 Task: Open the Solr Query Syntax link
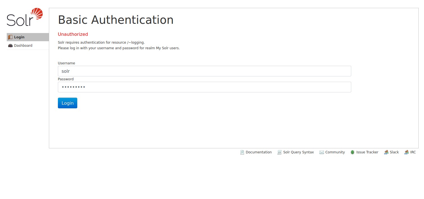[298, 152]
